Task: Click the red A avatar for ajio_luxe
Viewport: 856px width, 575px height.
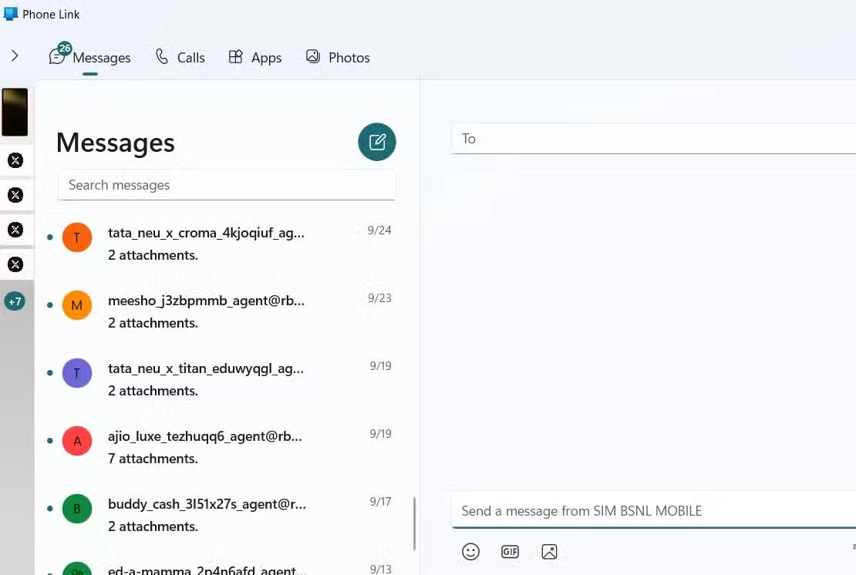Action: coord(77,441)
